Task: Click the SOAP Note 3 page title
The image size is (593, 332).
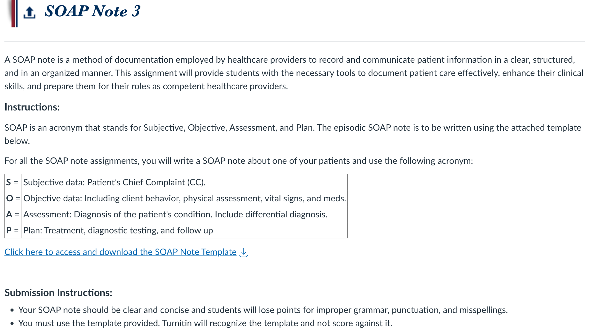Action: click(92, 11)
